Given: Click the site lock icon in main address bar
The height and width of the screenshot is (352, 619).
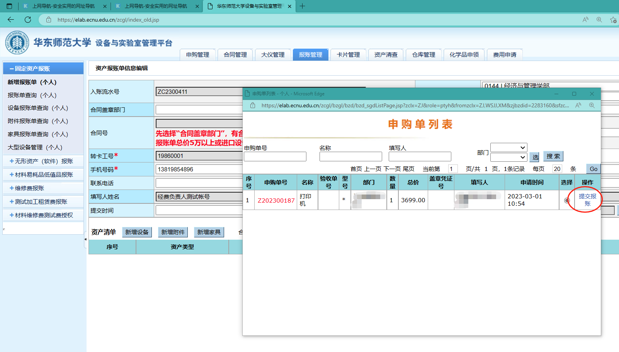Looking at the screenshot, I should tap(49, 20).
